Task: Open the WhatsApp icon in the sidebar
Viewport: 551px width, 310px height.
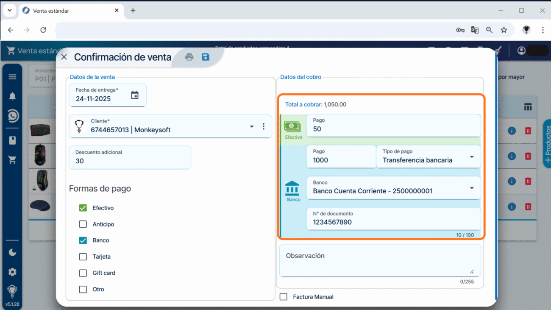Action: tap(12, 116)
